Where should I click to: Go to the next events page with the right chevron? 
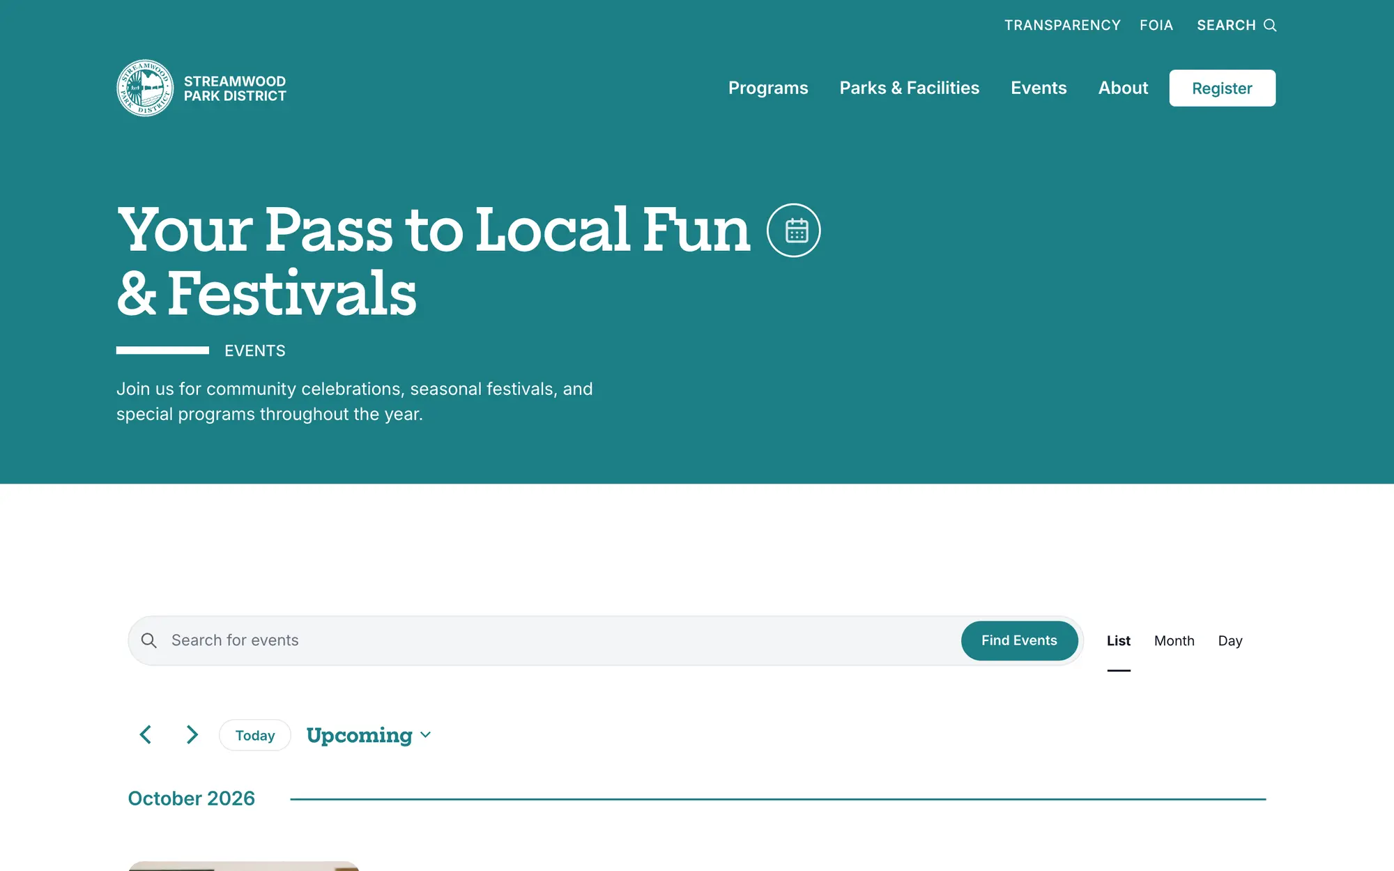click(192, 734)
